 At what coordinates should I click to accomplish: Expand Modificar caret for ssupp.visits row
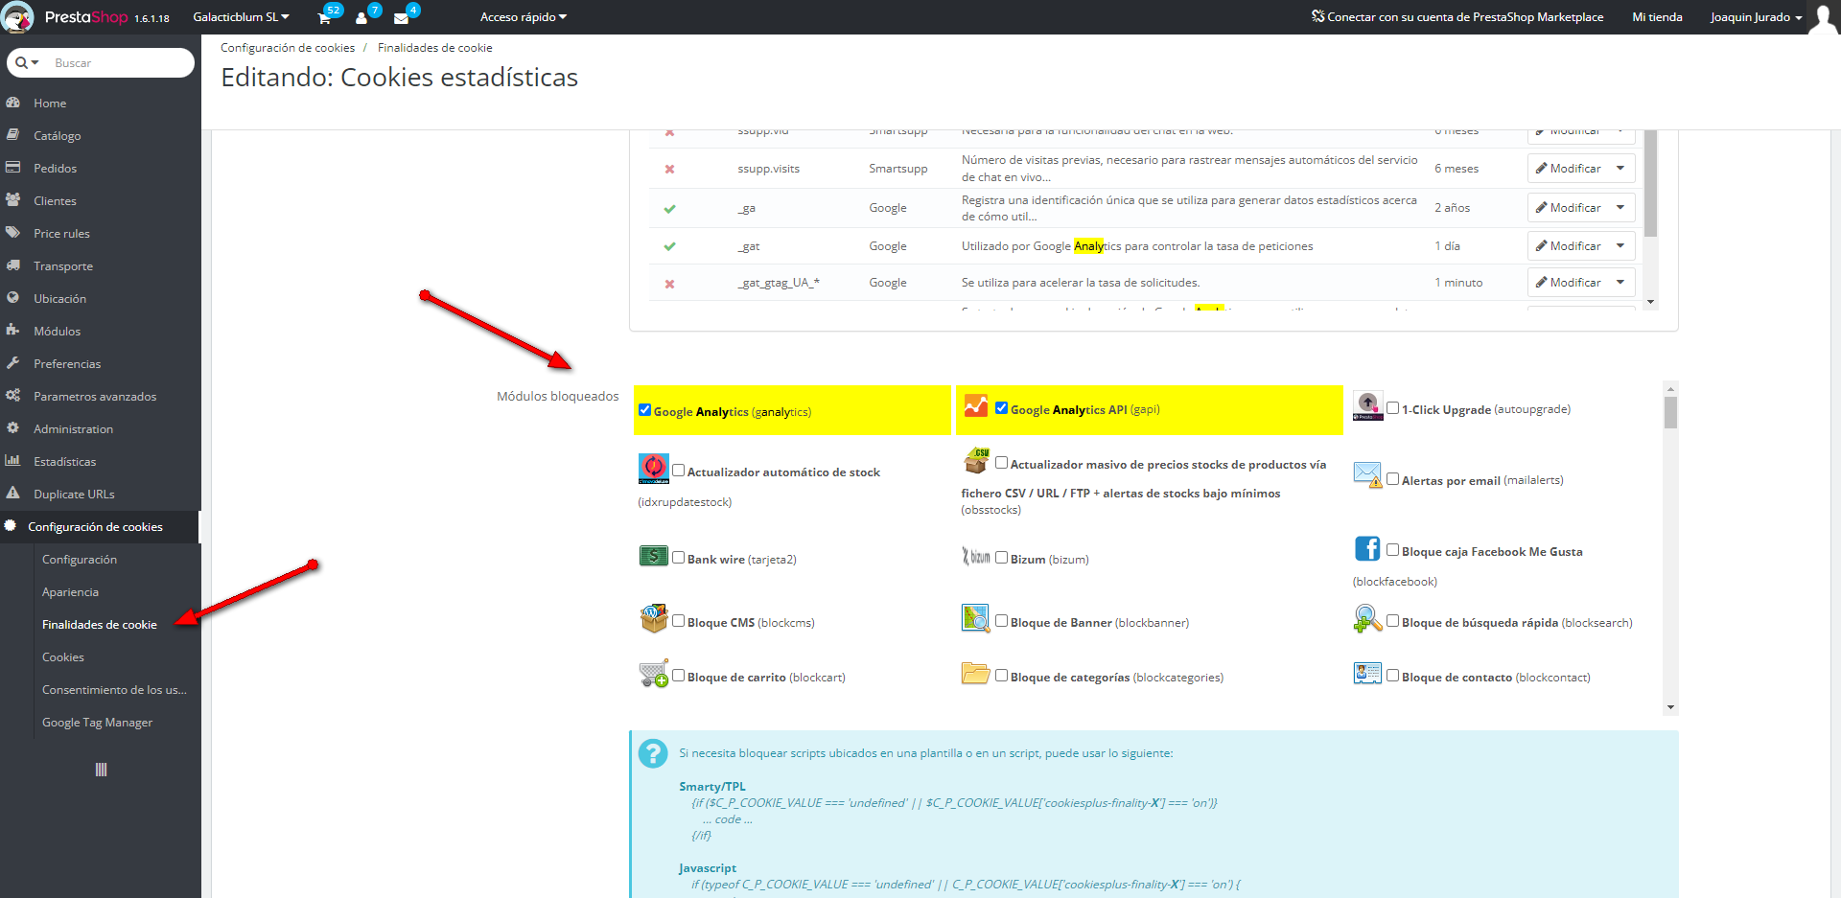[x=1620, y=168]
